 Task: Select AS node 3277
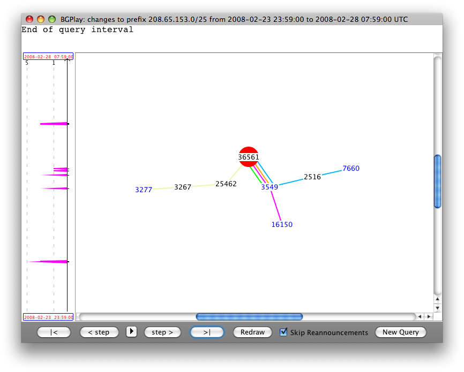click(x=144, y=190)
